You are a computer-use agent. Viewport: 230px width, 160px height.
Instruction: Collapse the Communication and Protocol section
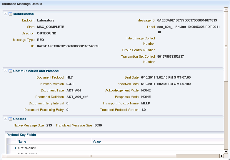point(5,71)
